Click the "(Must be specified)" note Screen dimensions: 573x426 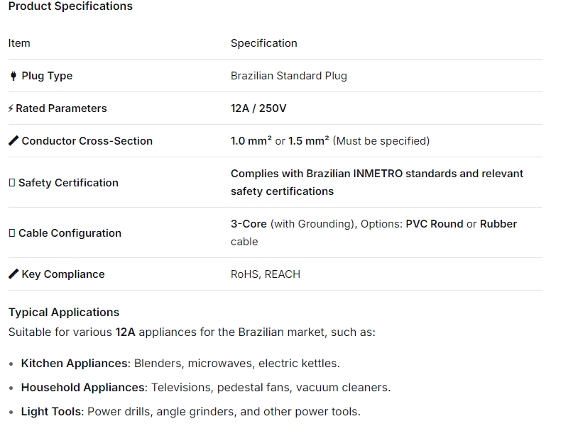(381, 141)
